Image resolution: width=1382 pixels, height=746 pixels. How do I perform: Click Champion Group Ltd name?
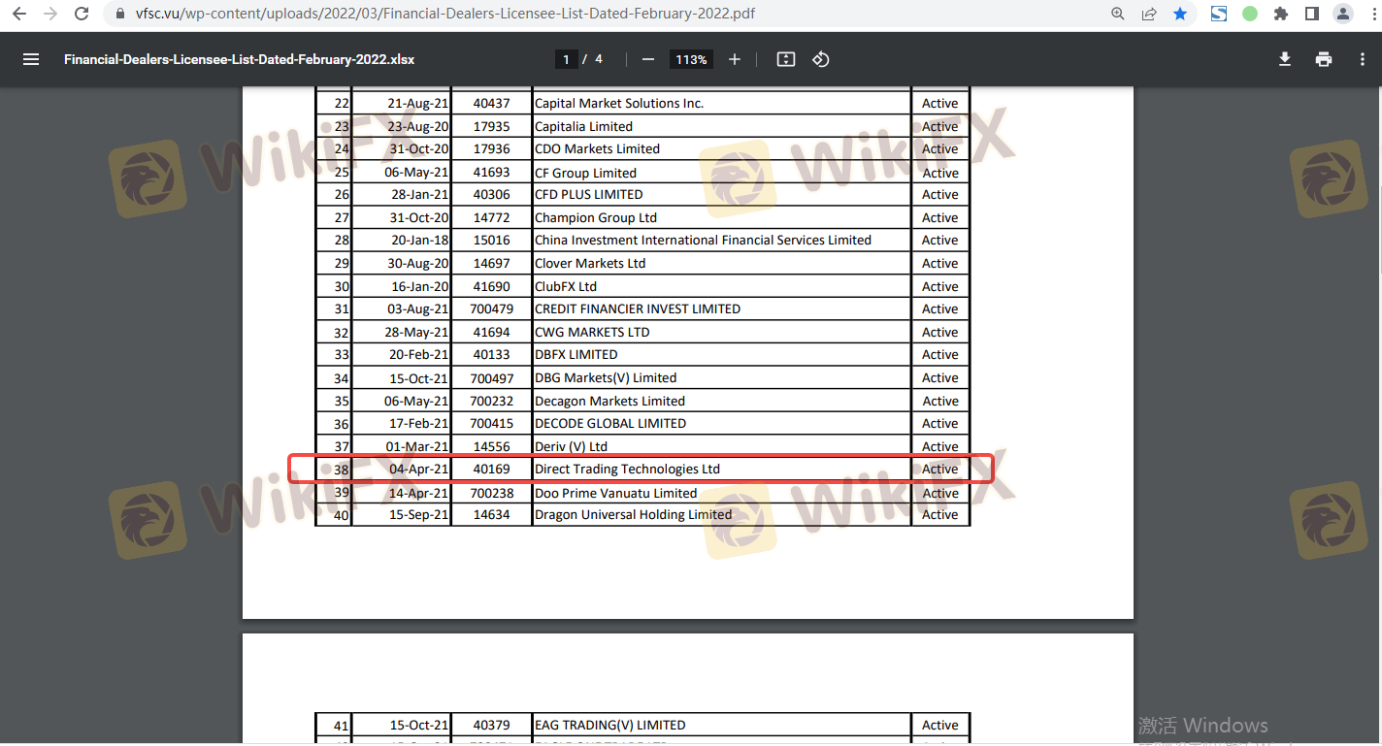tap(596, 218)
